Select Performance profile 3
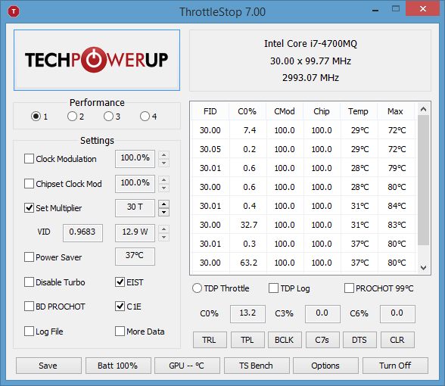This screenshot has width=445, height=386. [x=108, y=117]
